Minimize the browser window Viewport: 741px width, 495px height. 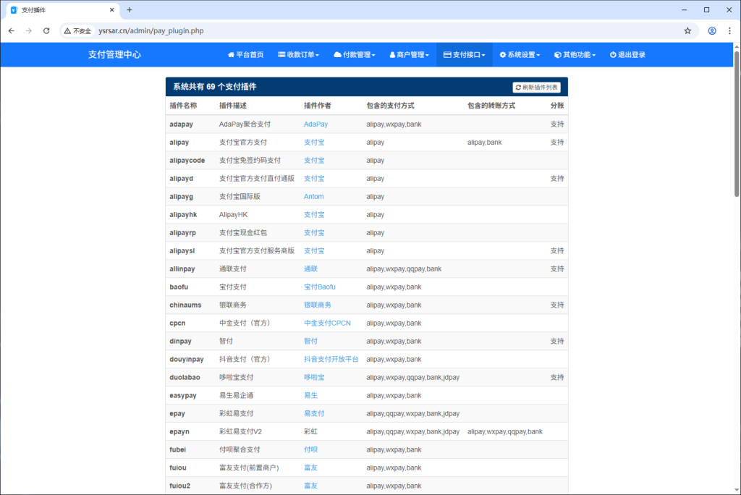(685, 10)
